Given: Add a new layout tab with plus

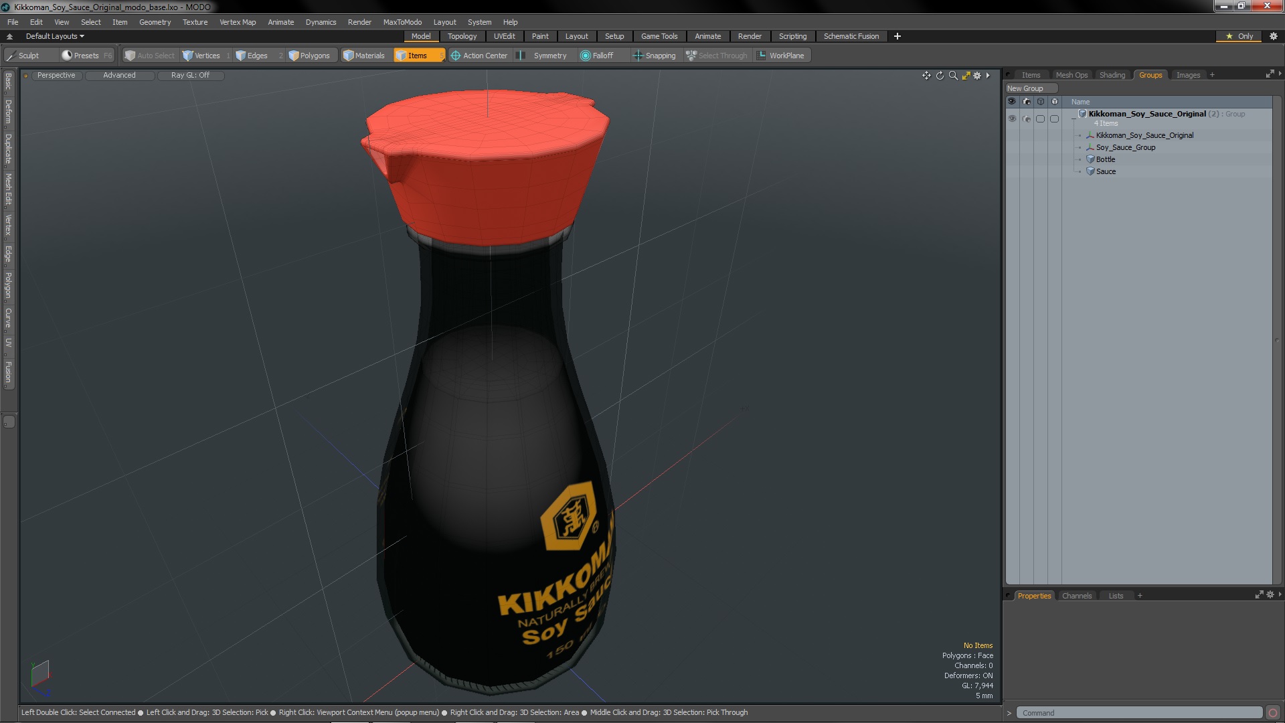Looking at the screenshot, I should pos(897,36).
